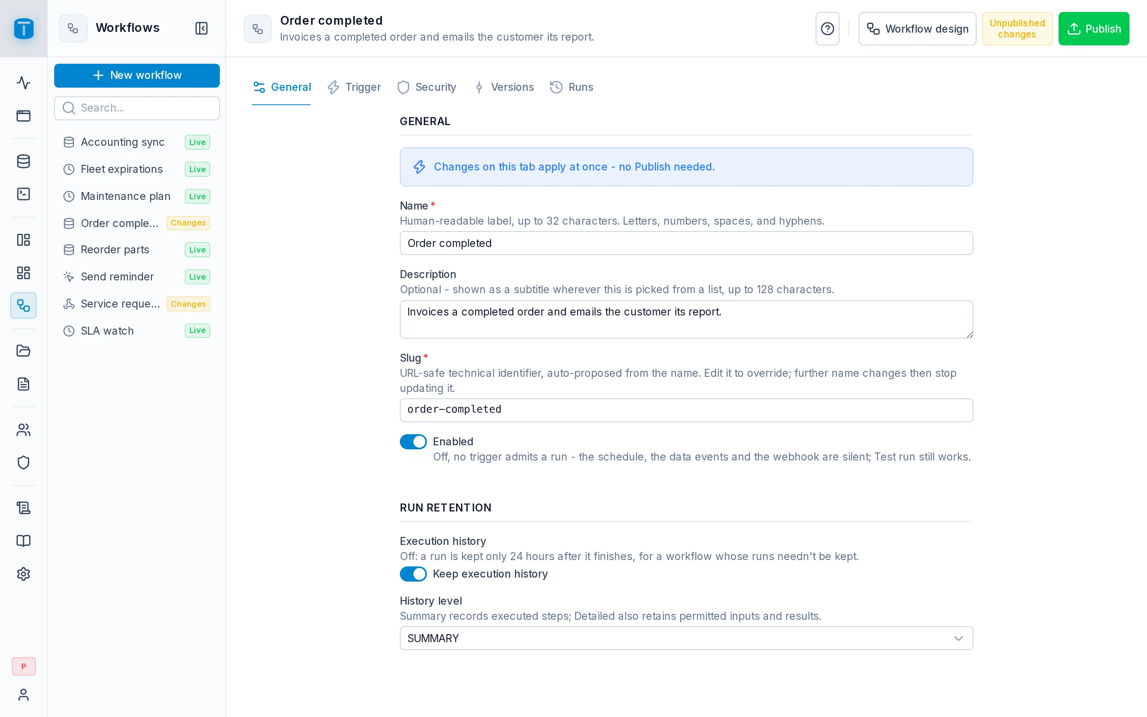Switch to the Trigger tab

pyautogui.click(x=354, y=87)
